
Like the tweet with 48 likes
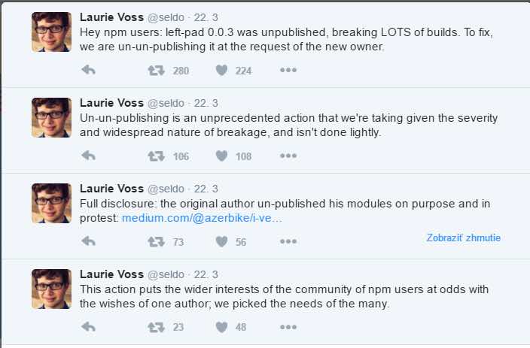(x=221, y=327)
